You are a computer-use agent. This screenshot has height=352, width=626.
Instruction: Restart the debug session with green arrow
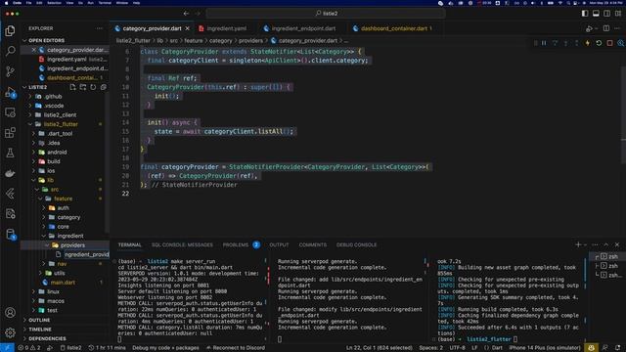(x=599, y=43)
